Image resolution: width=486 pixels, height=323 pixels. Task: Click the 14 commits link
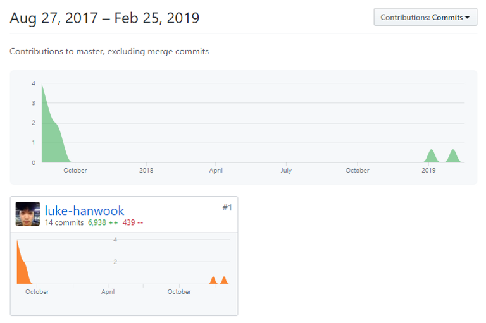(x=64, y=222)
